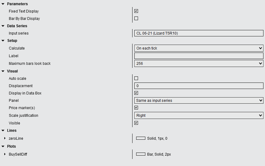Collapse the Data Series section
Viewport: 265px width, 166px height.
coord(3,26)
